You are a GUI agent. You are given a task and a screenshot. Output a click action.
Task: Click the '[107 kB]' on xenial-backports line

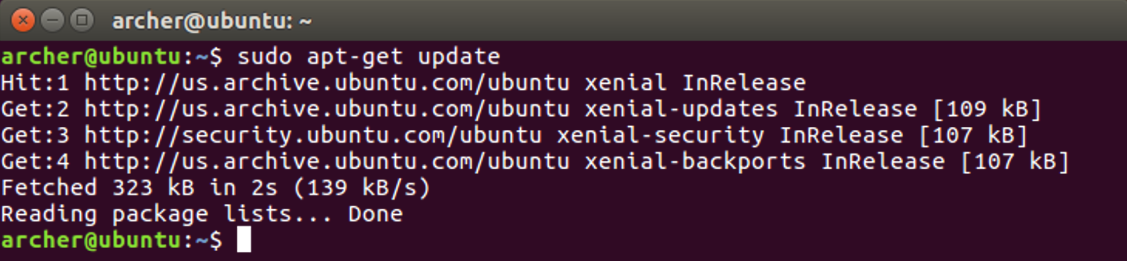pyautogui.click(x=1015, y=161)
